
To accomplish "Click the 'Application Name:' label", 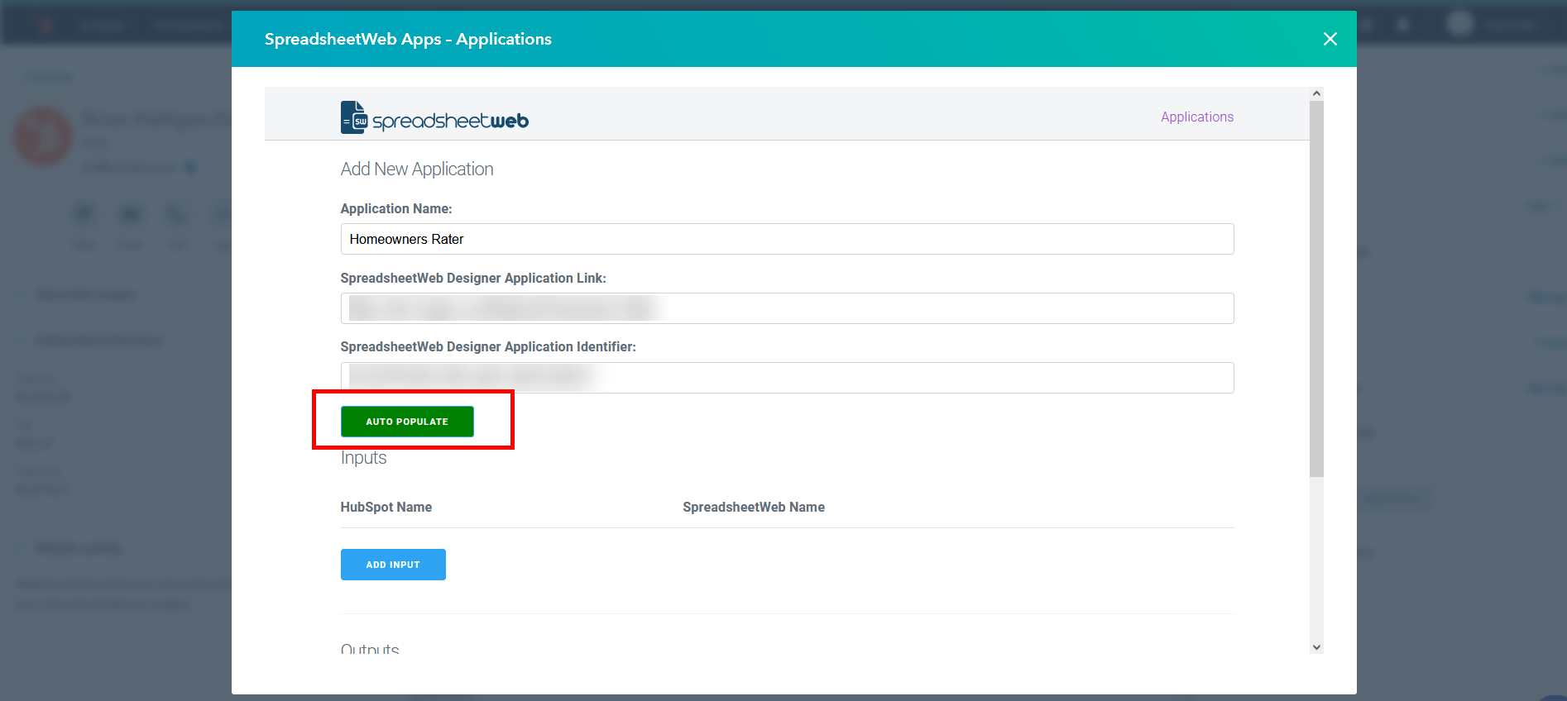I will click(x=396, y=208).
